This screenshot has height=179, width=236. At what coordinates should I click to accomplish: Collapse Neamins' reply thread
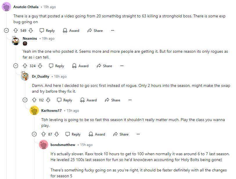pyautogui.click(x=16, y=66)
